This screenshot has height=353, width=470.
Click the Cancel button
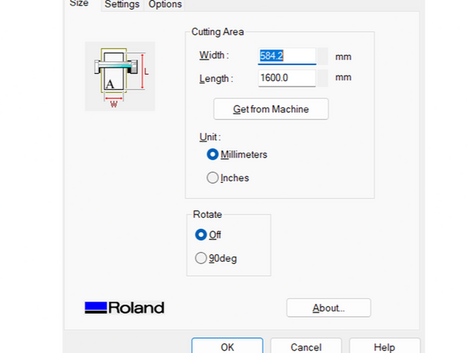306,346
